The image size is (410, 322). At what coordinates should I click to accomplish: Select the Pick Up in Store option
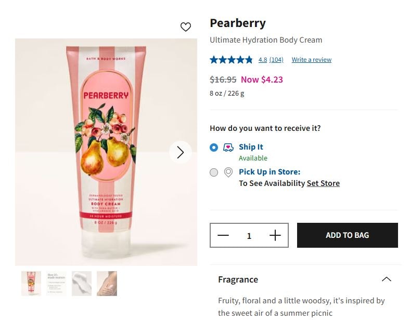[x=214, y=172]
